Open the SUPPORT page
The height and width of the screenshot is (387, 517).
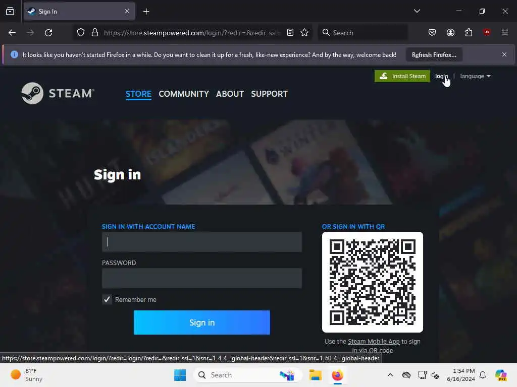pyautogui.click(x=269, y=94)
